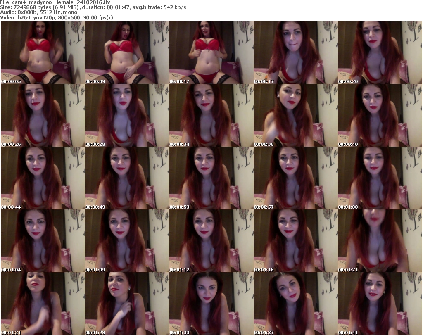Select the thumbnail timestamped 00:00:40
Viewport: 423px width, 335px height.
click(380, 115)
